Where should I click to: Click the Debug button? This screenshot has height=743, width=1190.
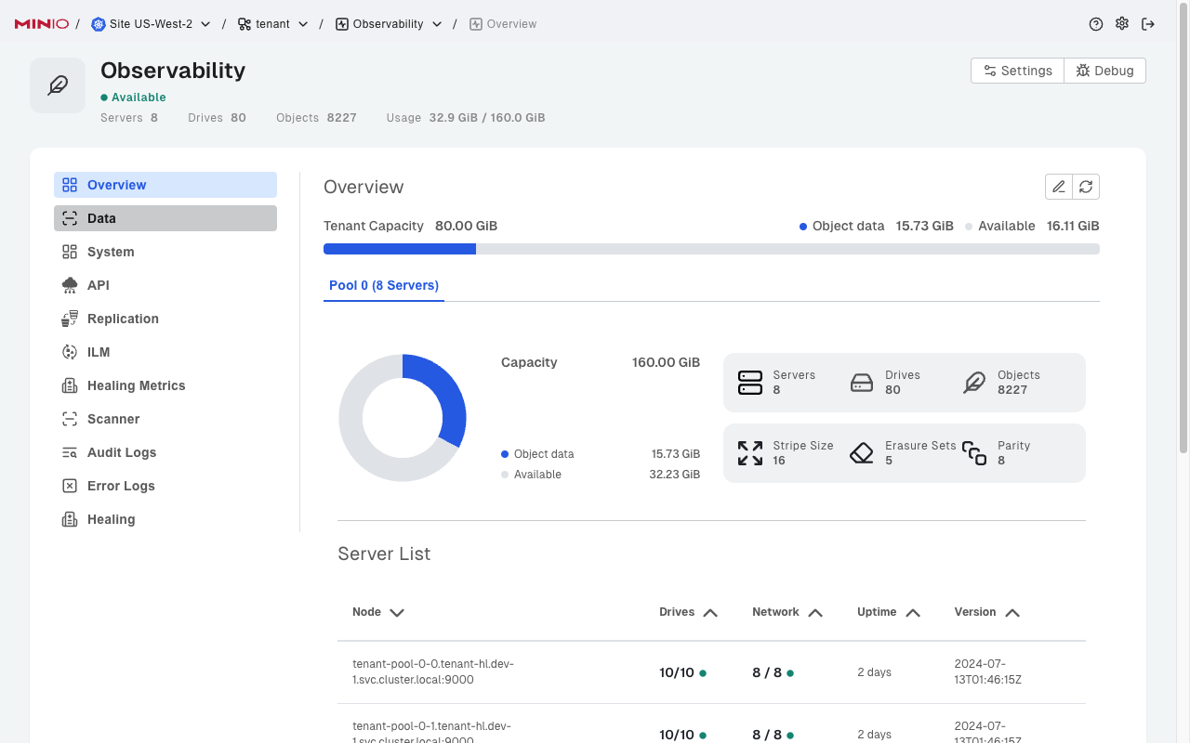tap(1104, 71)
